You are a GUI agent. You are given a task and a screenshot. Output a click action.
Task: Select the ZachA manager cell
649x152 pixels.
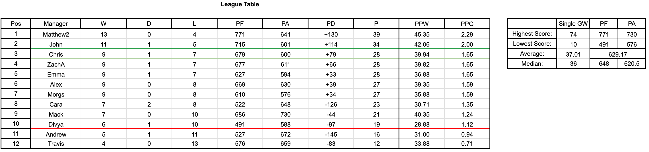56,65
